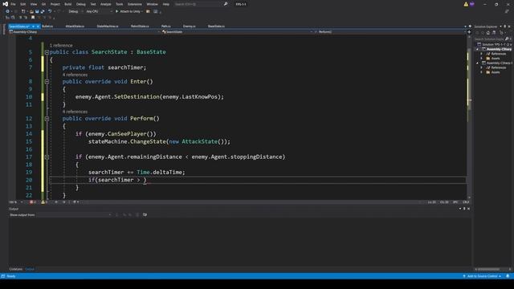
Task: Open the Assembly-CSharp project navigation dropdown
Action: (x=84, y=32)
